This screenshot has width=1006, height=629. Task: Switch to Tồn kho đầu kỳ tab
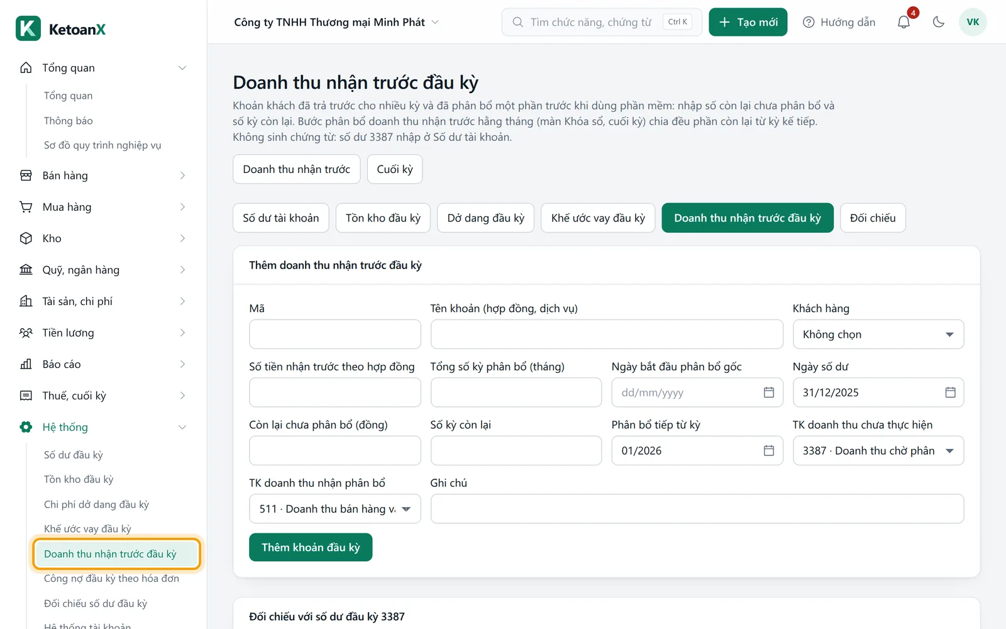[x=383, y=218]
